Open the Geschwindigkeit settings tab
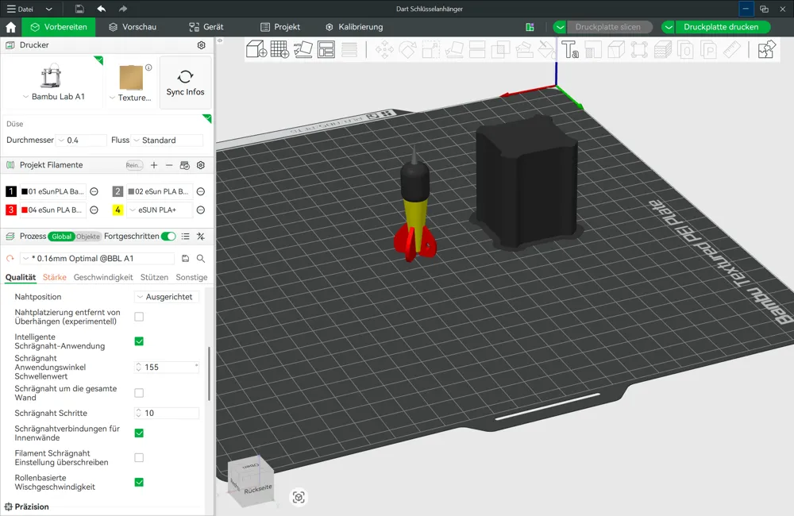The height and width of the screenshot is (516, 794). coord(103,278)
